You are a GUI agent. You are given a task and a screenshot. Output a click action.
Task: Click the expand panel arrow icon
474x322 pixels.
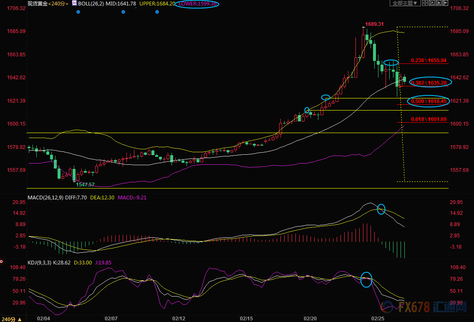click(x=445, y=3)
